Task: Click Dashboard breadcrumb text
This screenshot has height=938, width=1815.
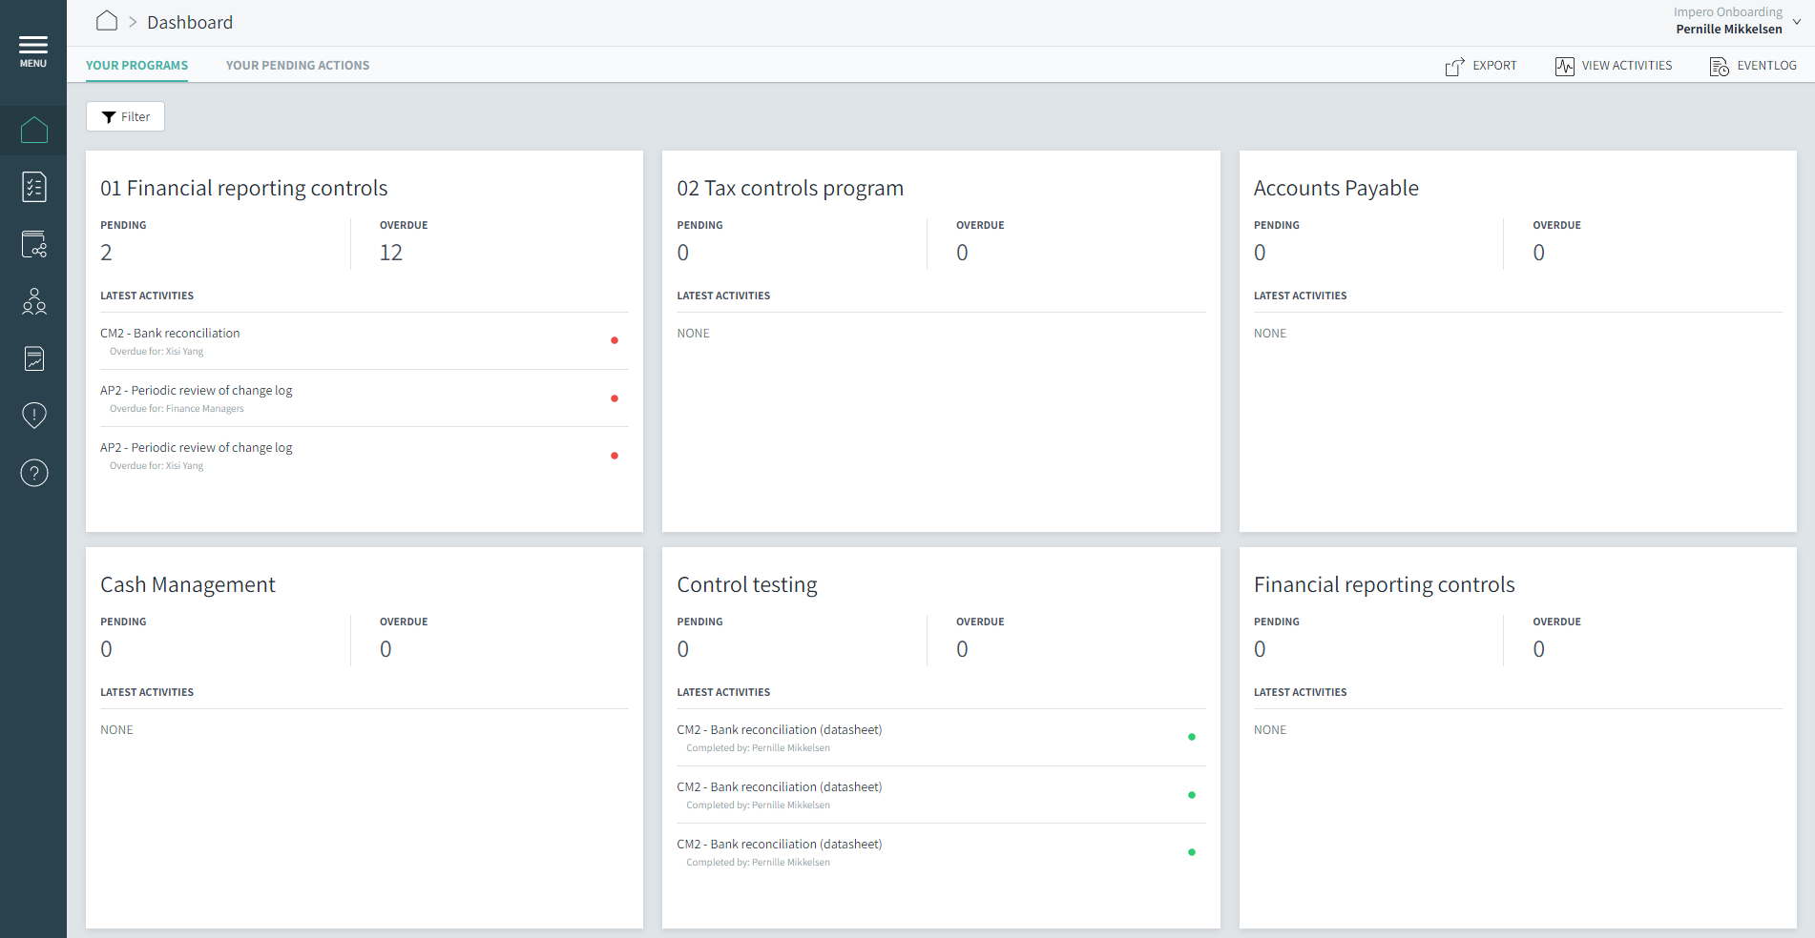Action: pos(190,22)
